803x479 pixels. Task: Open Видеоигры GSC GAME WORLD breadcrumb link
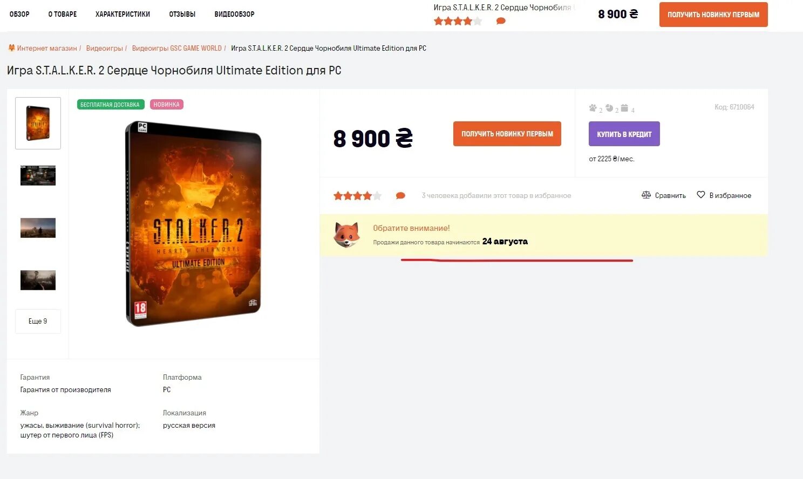(x=177, y=48)
